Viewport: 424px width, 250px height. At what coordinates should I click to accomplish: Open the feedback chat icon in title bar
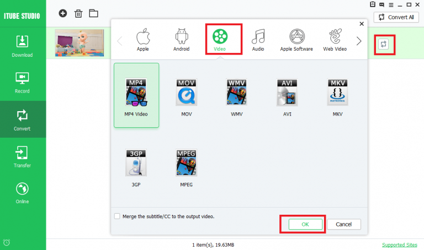coord(382,4)
